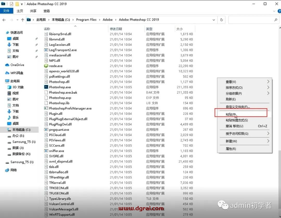Click the Refresh address bar button
281x218 pixels.
(221, 20)
